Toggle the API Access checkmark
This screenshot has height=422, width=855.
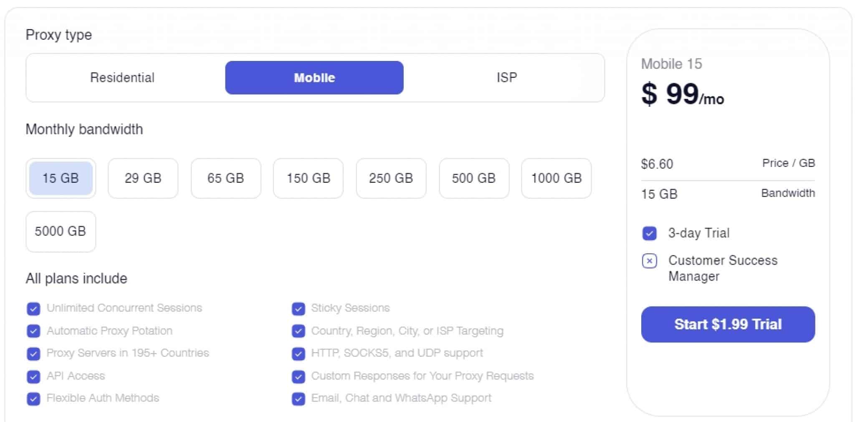(x=33, y=376)
